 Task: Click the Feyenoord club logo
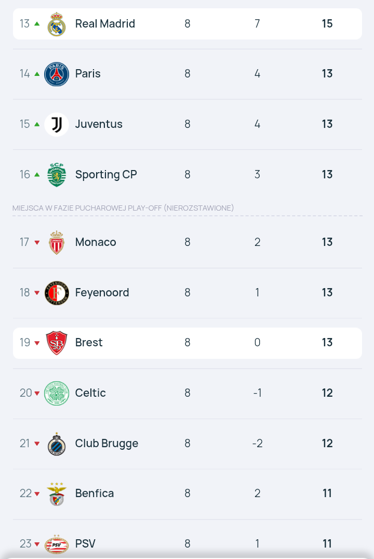pos(57,293)
